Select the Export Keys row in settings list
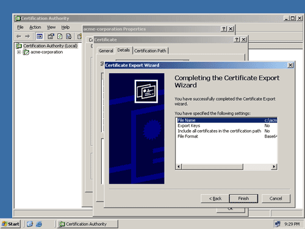The width and height of the screenshot is (305, 229). pyautogui.click(x=226, y=126)
